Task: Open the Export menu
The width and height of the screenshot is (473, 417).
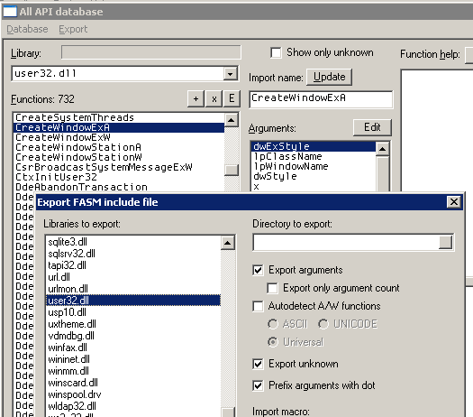Action: pyautogui.click(x=73, y=29)
